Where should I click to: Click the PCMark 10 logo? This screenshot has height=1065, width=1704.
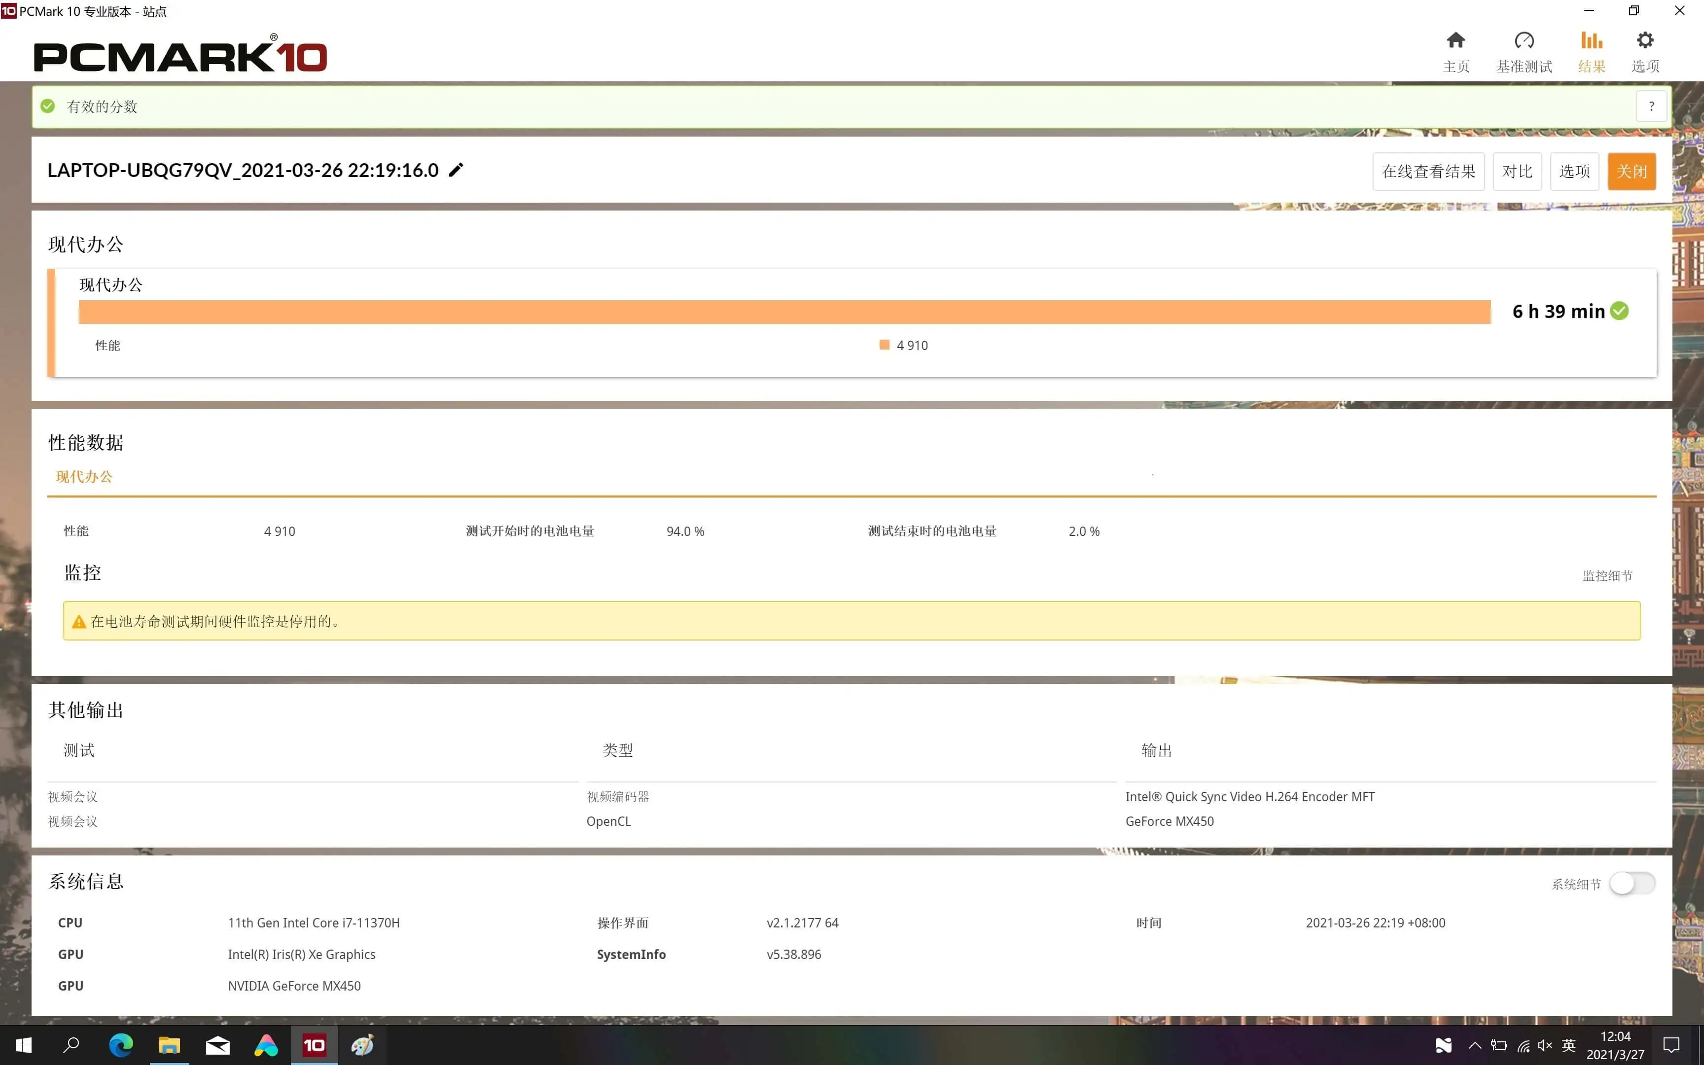(x=180, y=54)
